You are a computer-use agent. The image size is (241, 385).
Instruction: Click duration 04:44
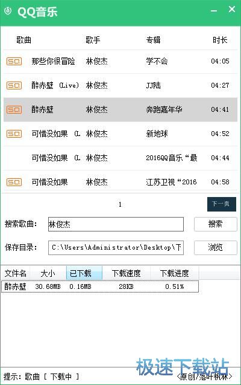point(220,158)
